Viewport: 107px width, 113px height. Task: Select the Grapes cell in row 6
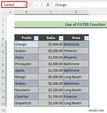(26, 51)
